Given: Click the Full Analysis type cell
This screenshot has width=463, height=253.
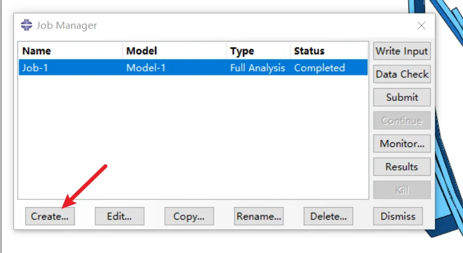Looking at the screenshot, I should [x=258, y=68].
